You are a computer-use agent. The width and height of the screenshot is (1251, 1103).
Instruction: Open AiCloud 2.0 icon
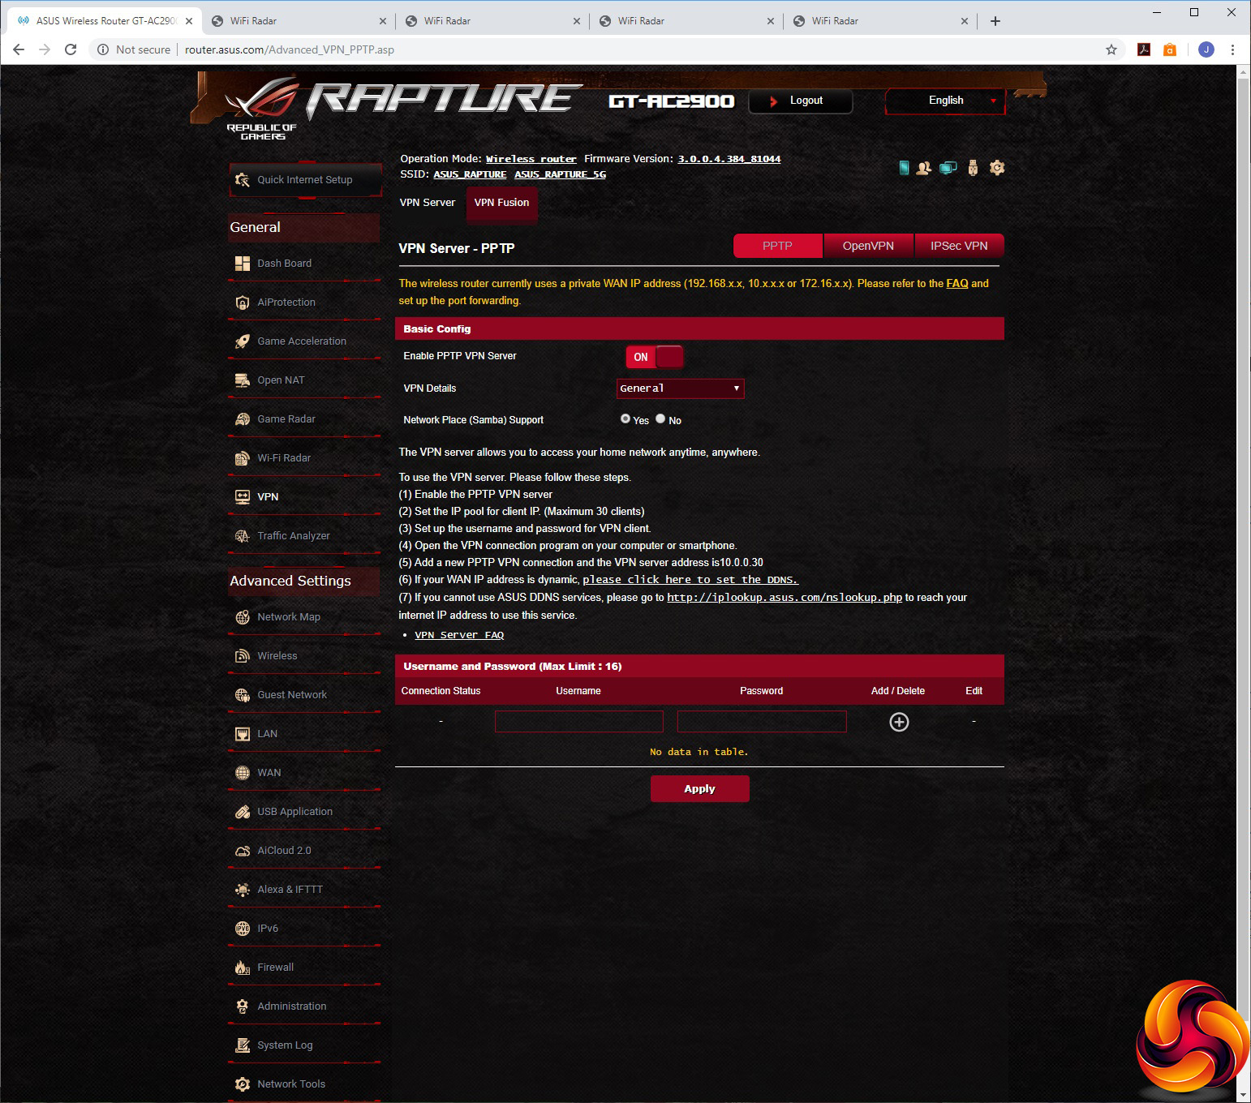[242, 851]
